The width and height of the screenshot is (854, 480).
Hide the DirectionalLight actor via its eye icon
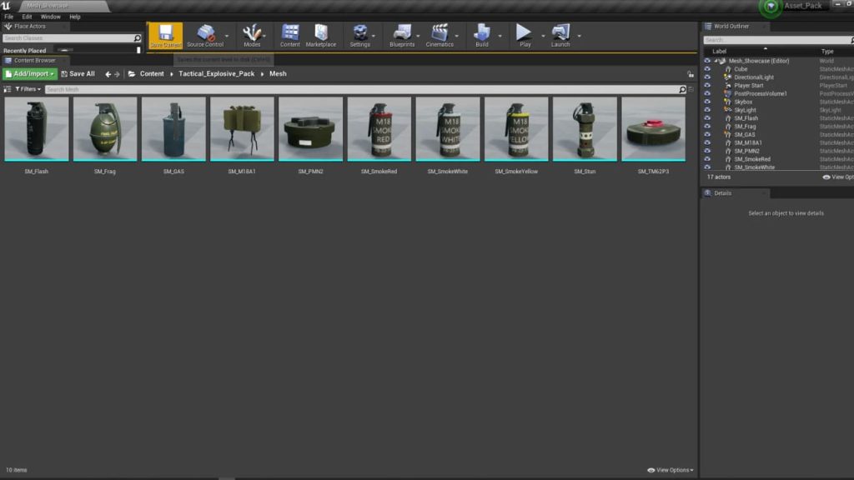[x=707, y=77]
